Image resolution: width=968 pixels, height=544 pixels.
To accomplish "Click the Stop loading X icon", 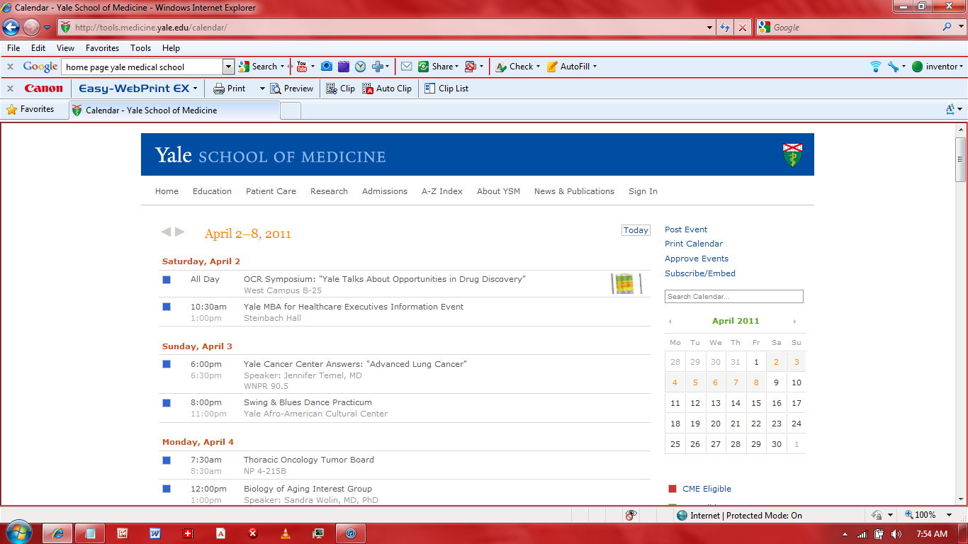I will tap(742, 28).
